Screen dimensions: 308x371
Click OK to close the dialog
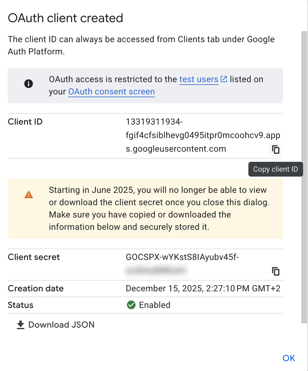288,358
